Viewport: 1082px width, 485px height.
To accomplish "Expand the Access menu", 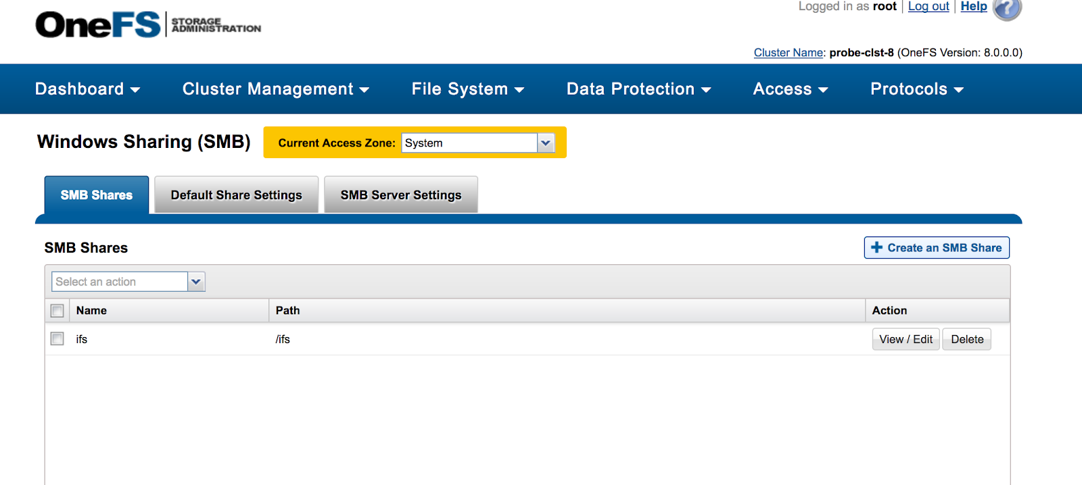I will [791, 89].
